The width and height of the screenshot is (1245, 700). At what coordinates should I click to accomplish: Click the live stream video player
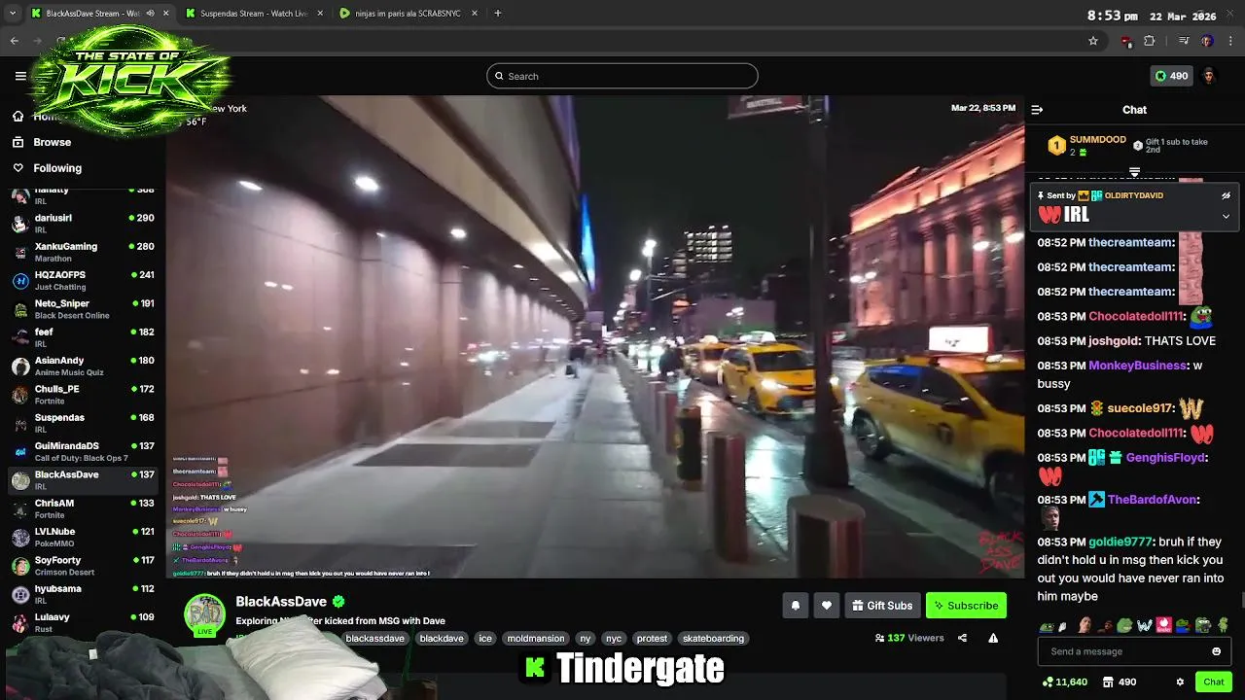(594, 336)
